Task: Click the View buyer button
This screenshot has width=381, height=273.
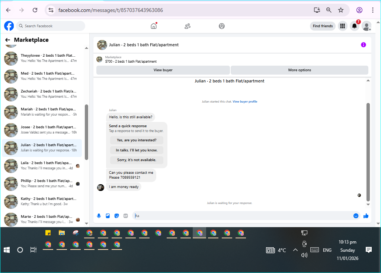Action: point(163,70)
